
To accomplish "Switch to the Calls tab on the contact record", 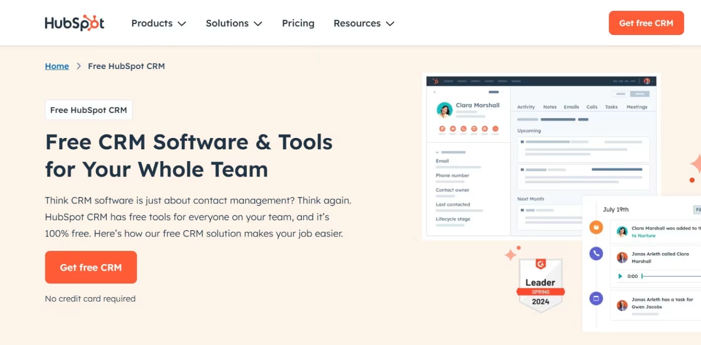I will [592, 106].
